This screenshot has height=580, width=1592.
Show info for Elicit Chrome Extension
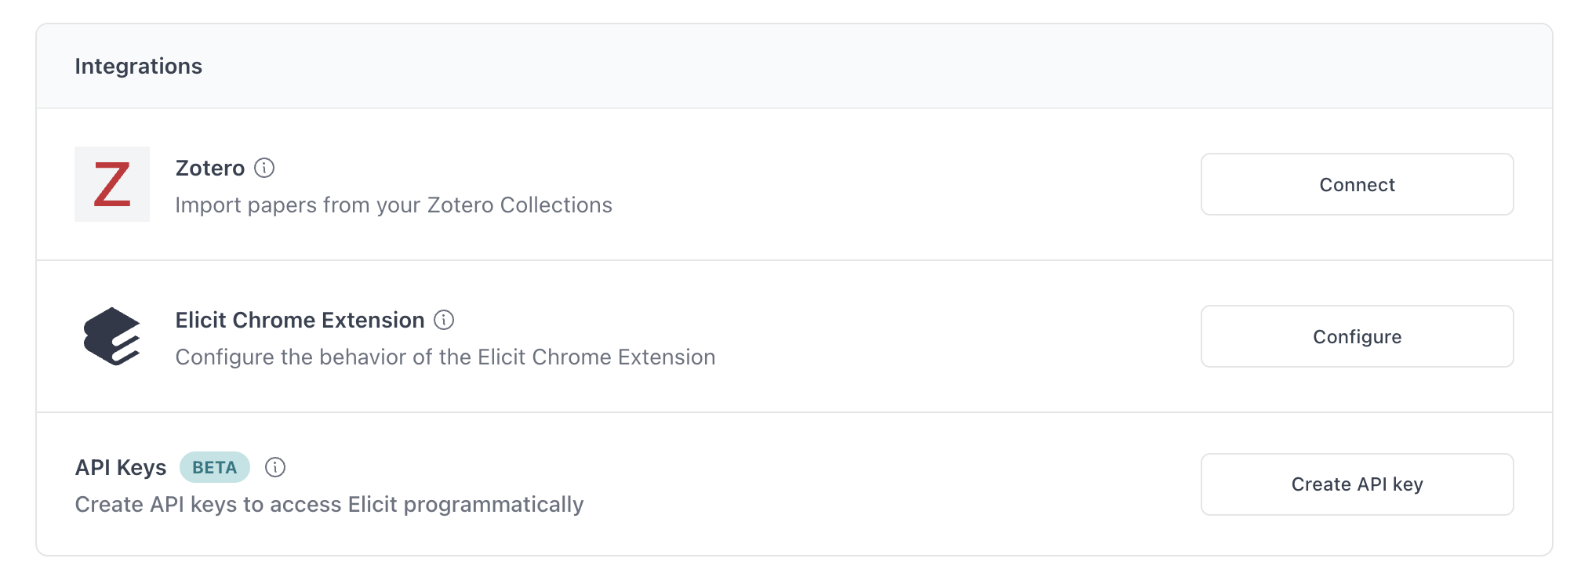(x=445, y=320)
